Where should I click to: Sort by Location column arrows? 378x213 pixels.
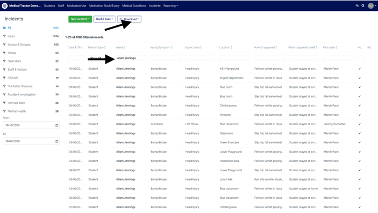(231, 47)
